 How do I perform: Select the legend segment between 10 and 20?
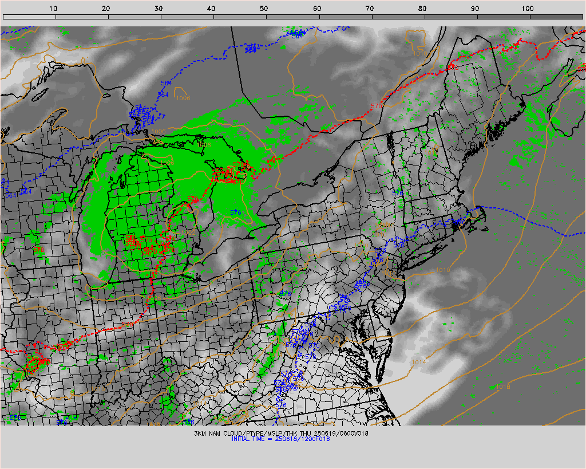pos(82,17)
